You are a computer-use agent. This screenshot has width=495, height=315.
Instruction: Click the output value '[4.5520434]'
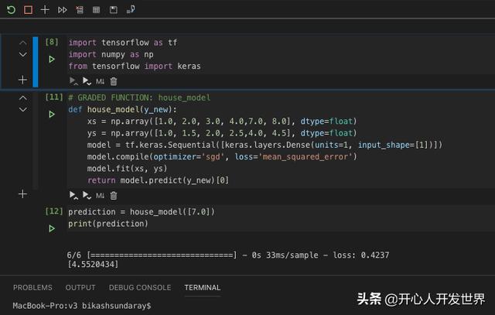[x=93, y=264]
